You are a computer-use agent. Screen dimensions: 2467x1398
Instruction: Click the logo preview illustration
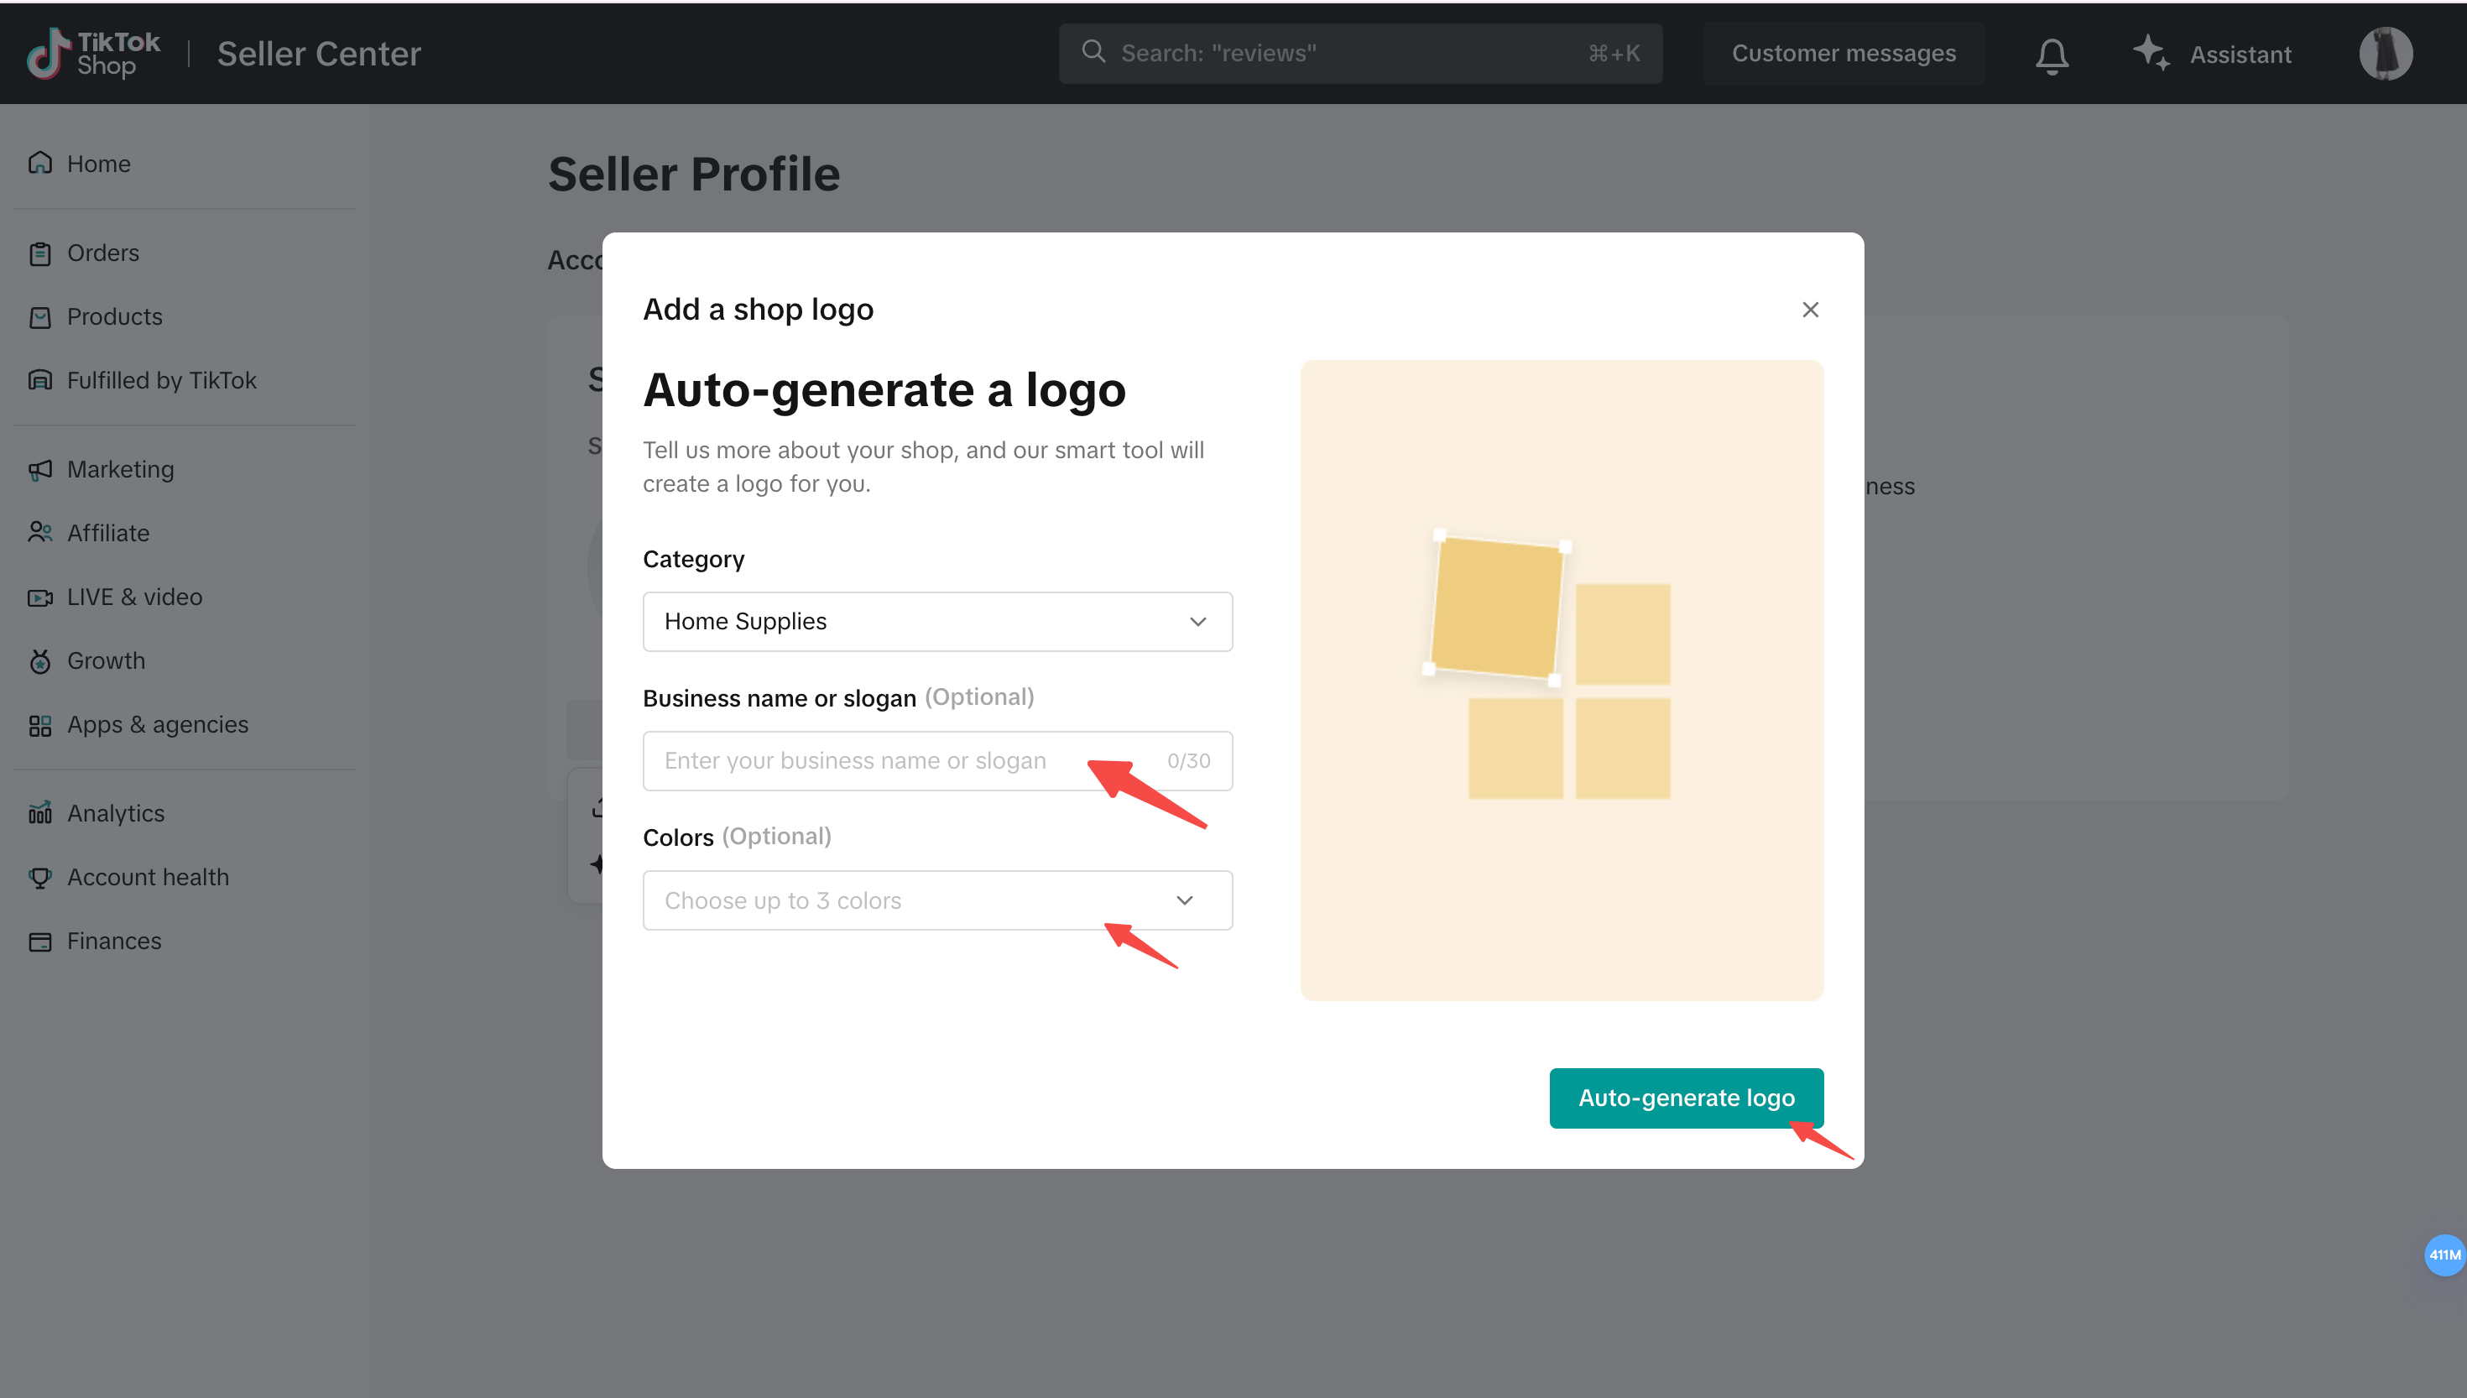[1561, 679]
